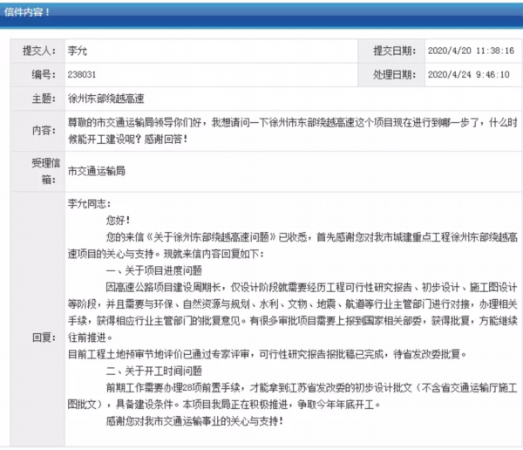Click the 信件内容 header title
This screenshot has height=450, width=523.
(28, 11)
